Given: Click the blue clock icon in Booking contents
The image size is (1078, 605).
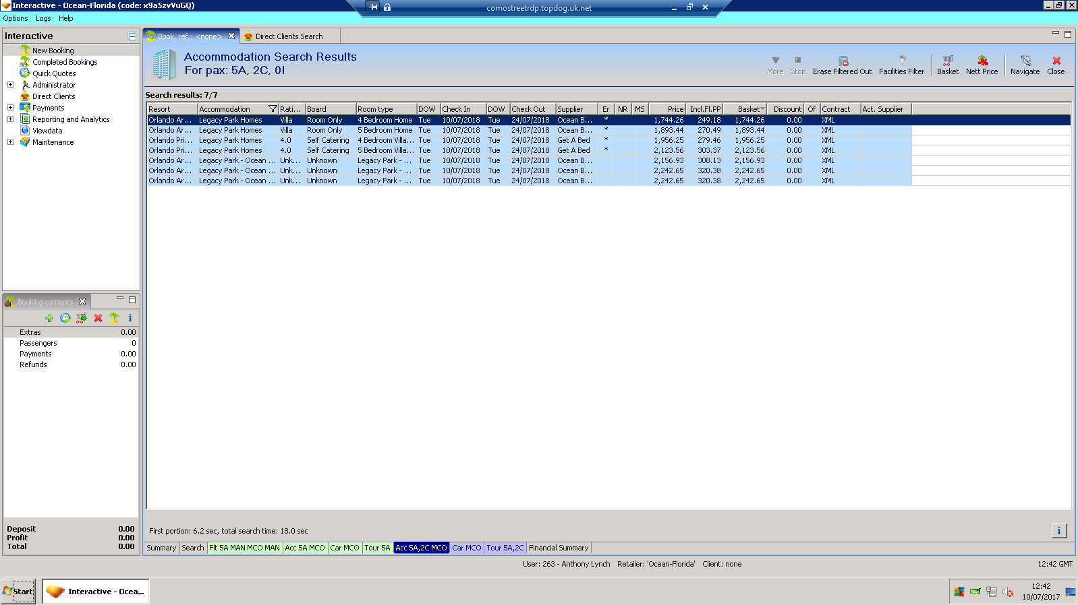Looking at the screenshot, I should click(65, 318).
